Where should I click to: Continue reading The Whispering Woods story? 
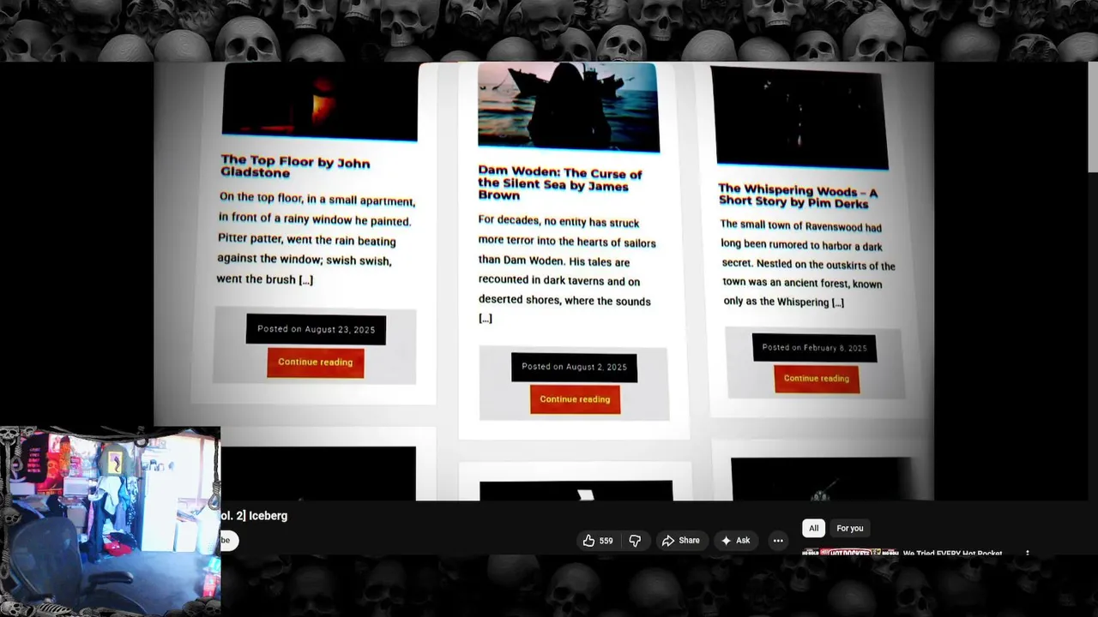(x=817, y=379)
